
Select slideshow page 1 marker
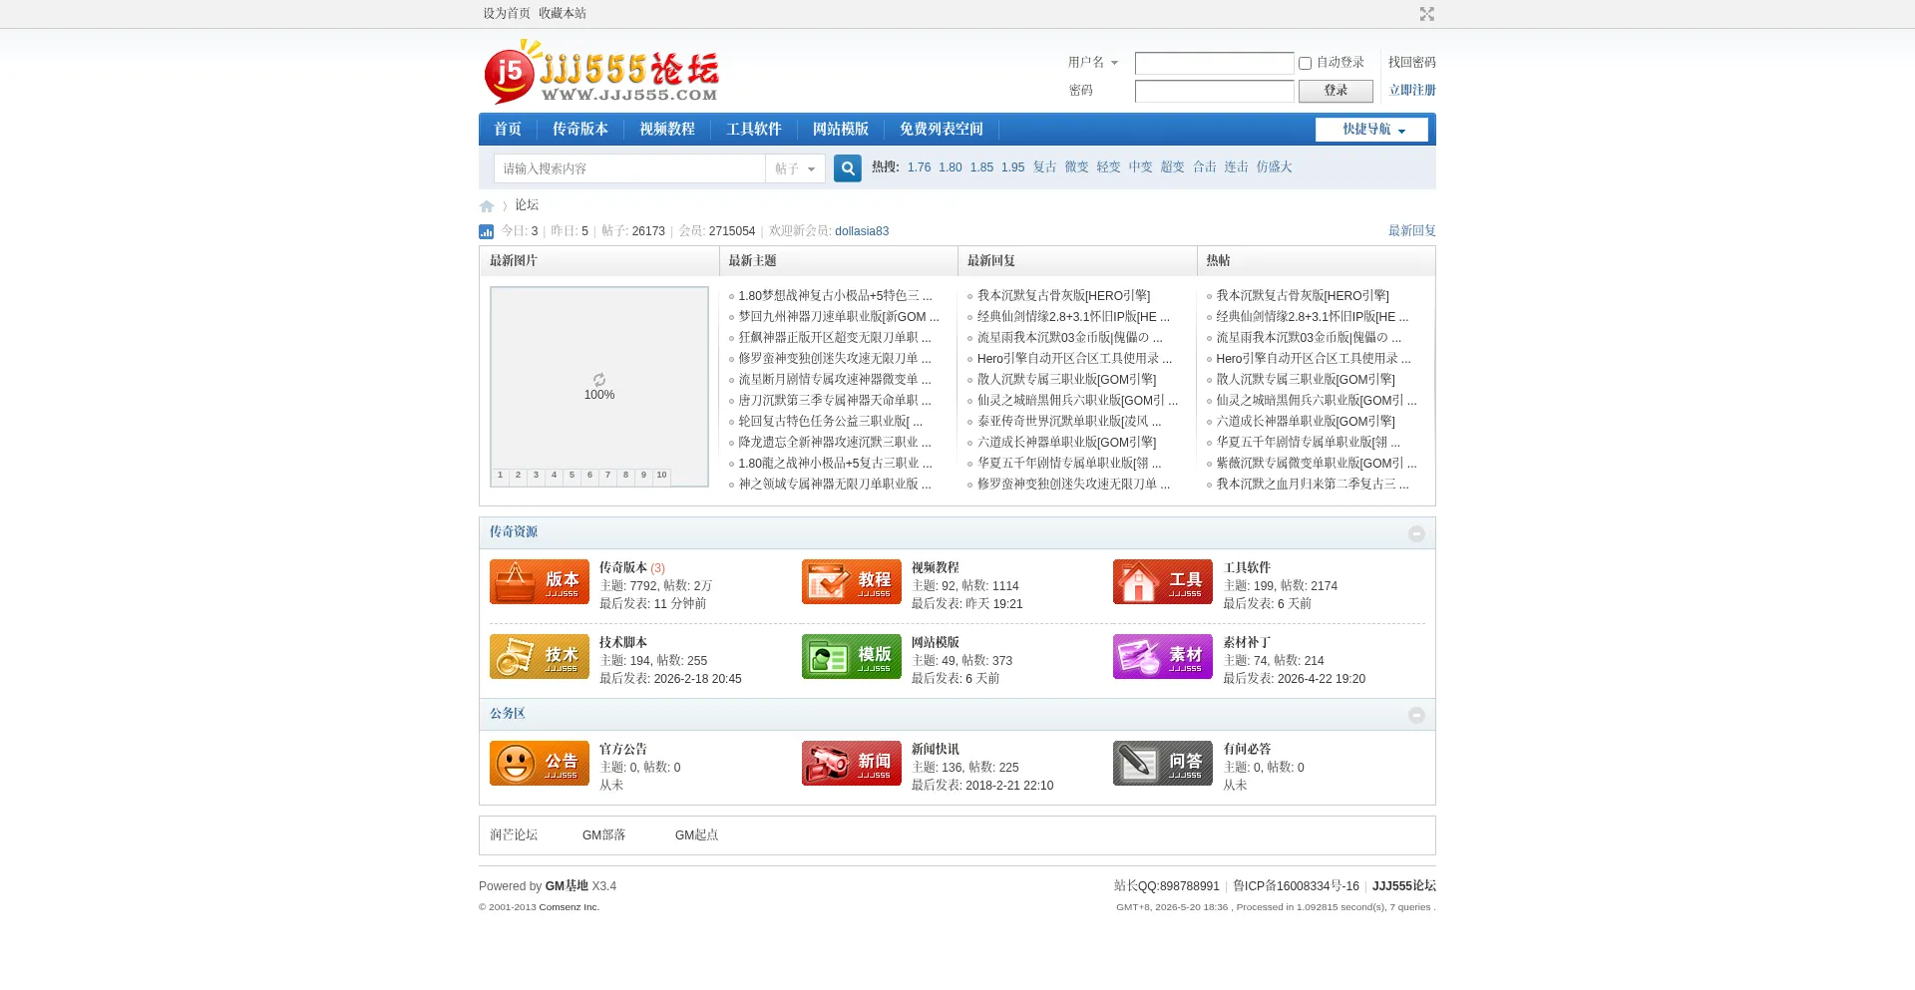click(x=501, y=476)
